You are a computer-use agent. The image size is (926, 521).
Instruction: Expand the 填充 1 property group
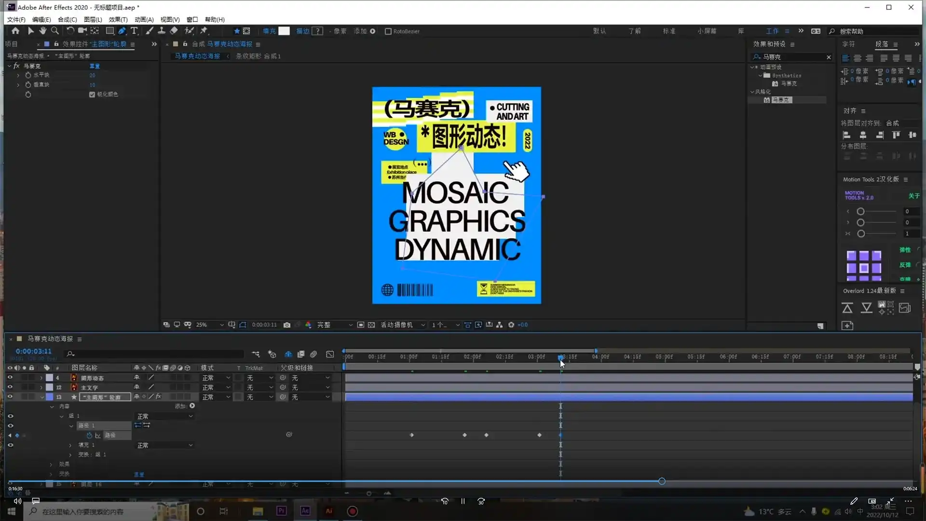pyautogui.click(x=70, y=445)
